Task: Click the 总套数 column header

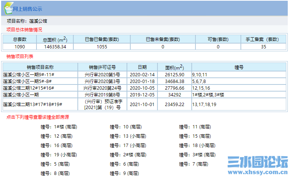Action: [x=20, y=39]
